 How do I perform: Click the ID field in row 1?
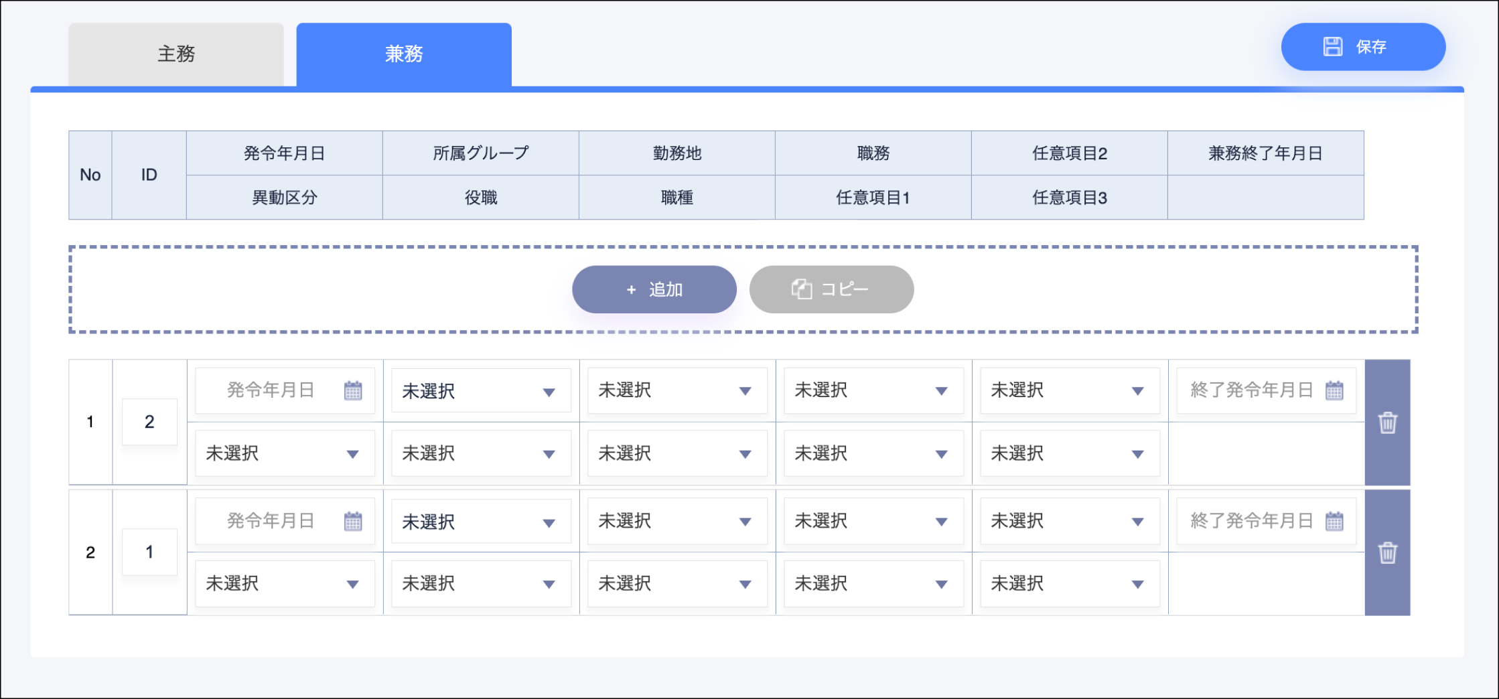pos(149,422)
